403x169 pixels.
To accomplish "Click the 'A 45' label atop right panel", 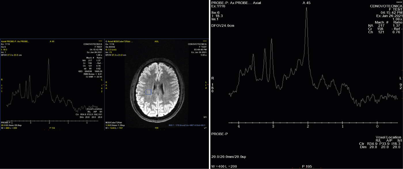I will pos(306,3).
